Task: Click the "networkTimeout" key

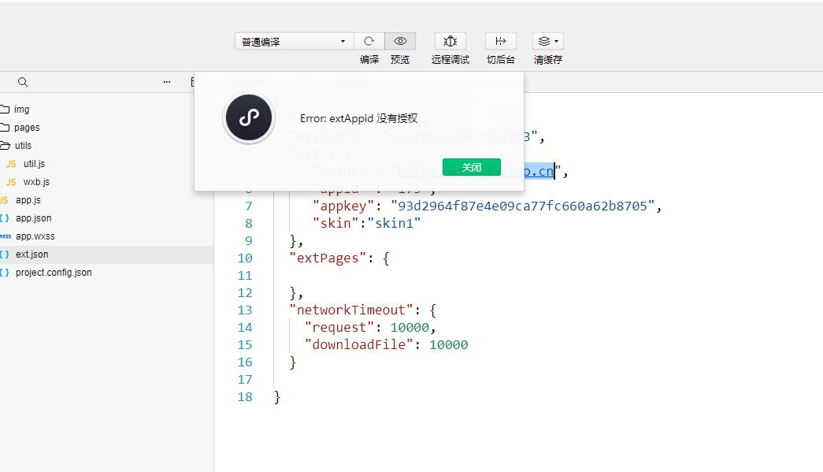Action: click(x=351, y=310)
